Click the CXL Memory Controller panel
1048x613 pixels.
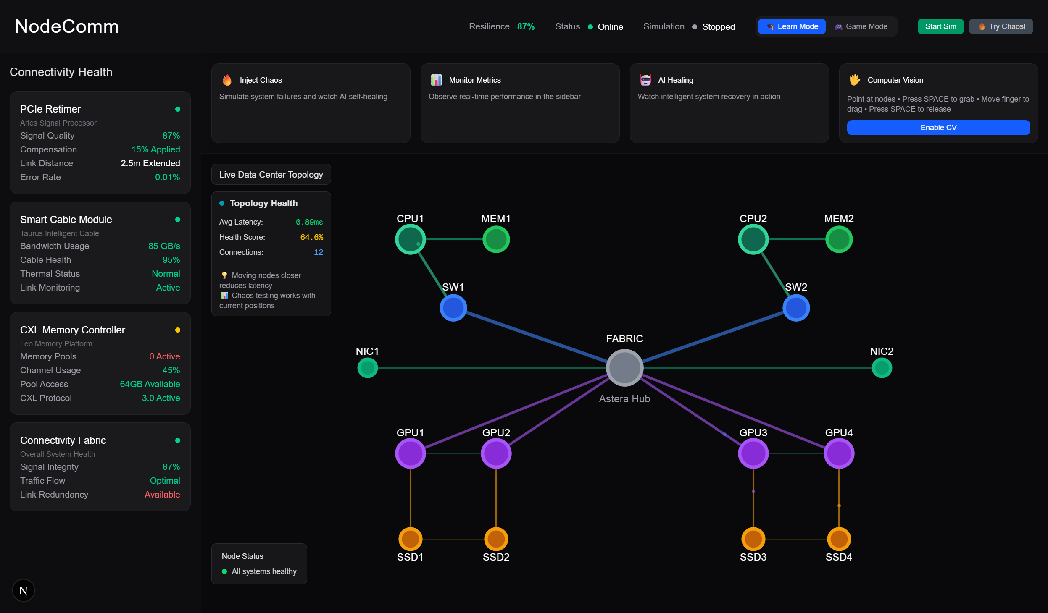100,363
